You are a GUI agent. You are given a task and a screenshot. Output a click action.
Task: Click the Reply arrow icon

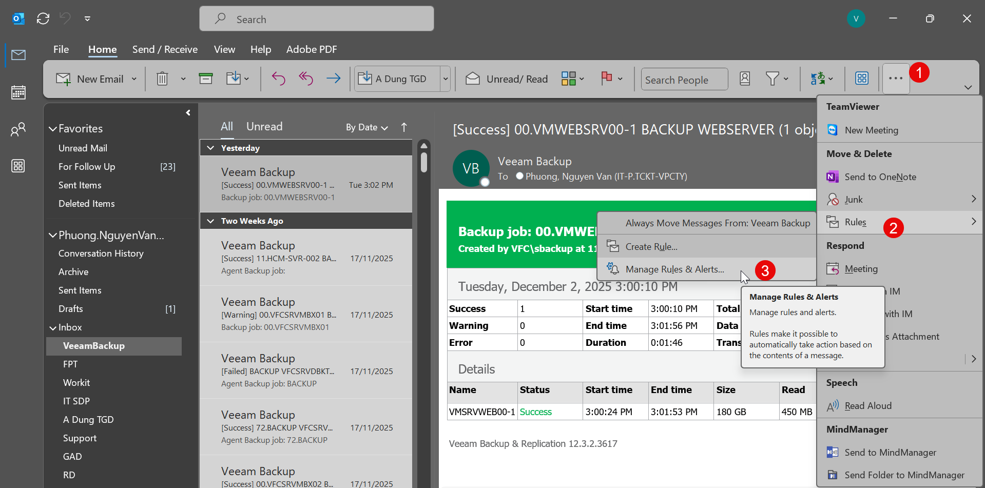click(x=278, y=79)
